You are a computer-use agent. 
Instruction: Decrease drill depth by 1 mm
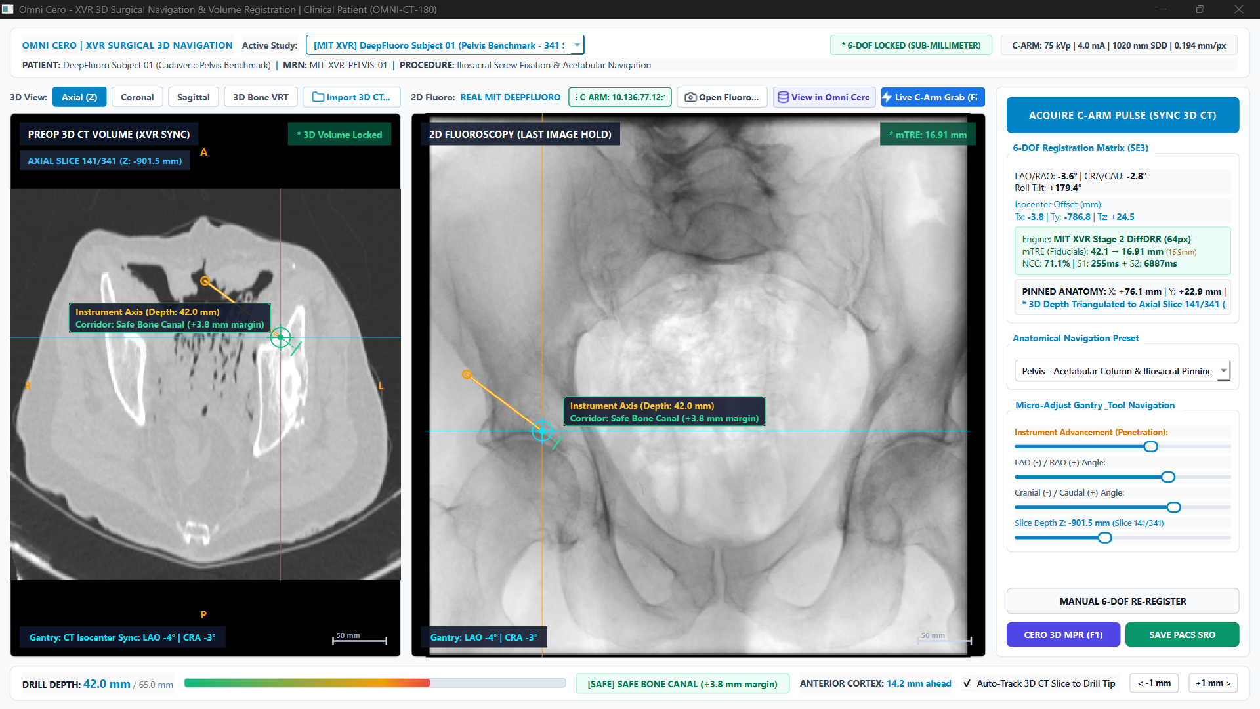point(1154,683)
